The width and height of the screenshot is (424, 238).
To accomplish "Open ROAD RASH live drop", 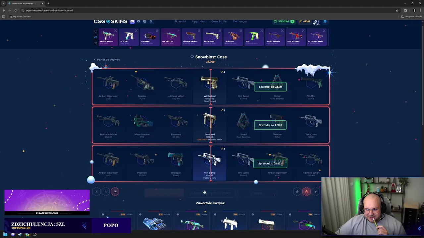I will pyautogui.click(x=212, y=37).
